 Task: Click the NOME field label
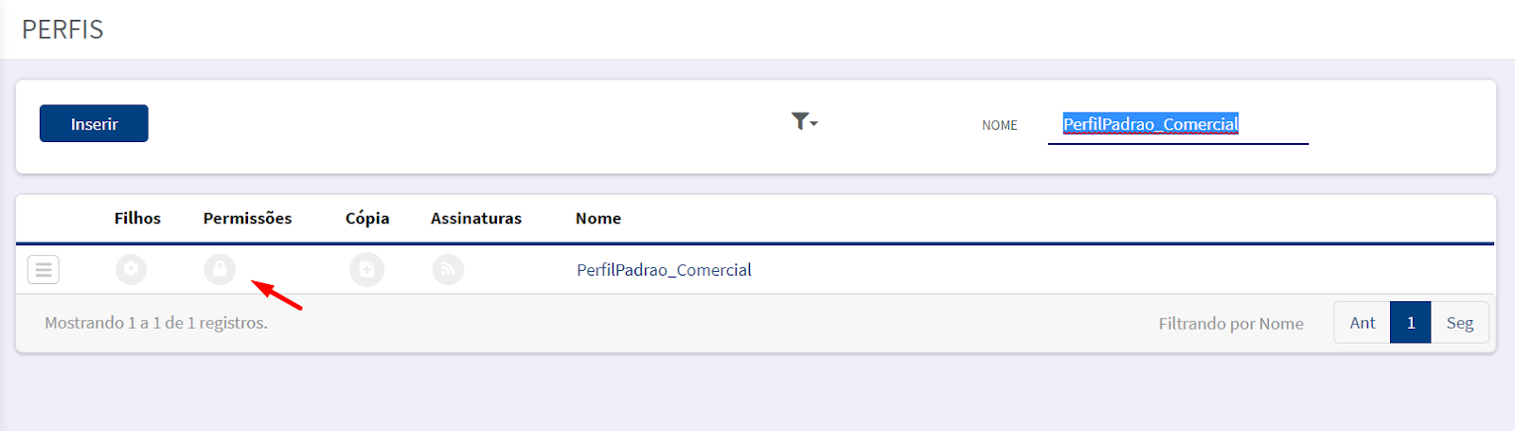999,125
